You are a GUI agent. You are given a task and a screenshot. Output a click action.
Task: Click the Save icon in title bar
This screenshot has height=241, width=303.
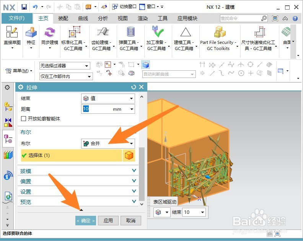[24, 7]
